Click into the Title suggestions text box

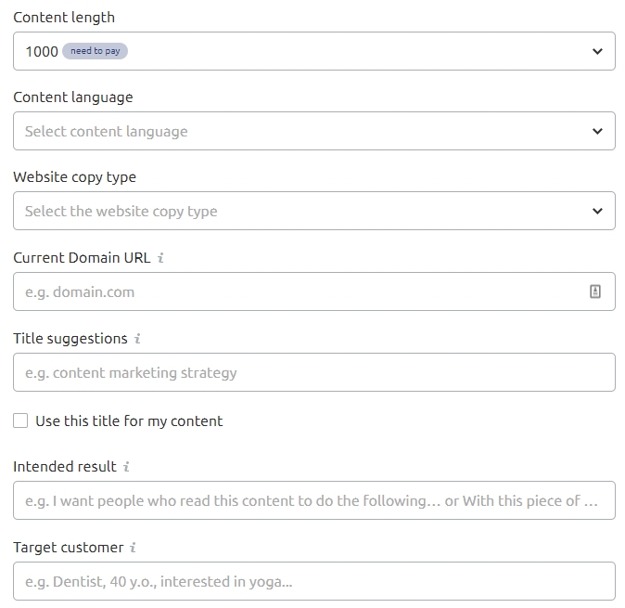click(x=314, y=372)
